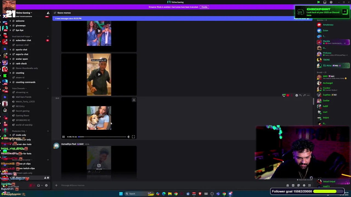Open the edit channel gear on tbone-memes
Screen dimensions: 351x197
pyautogui.click(x=48, y=178)
